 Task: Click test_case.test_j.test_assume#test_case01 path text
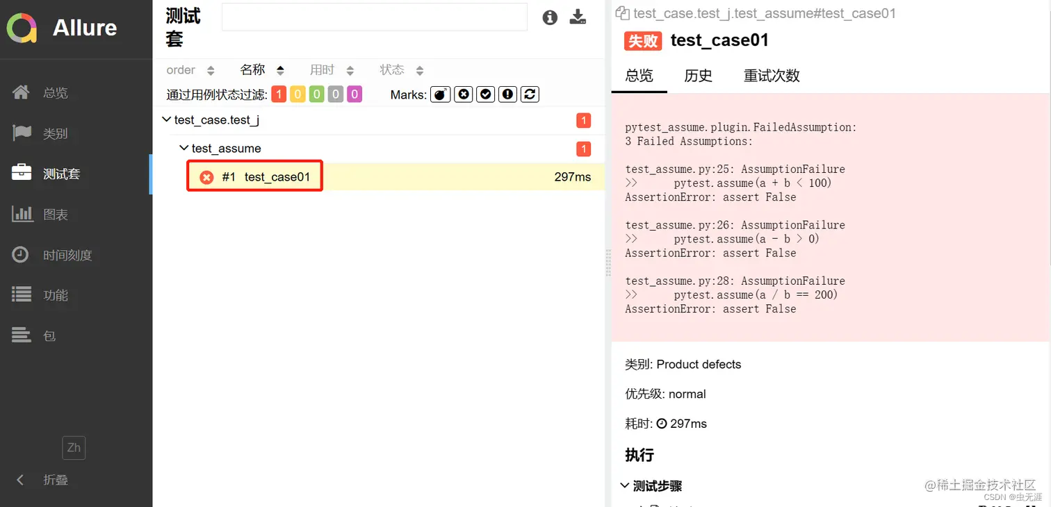pyautogui.click(x=765, y=13)
